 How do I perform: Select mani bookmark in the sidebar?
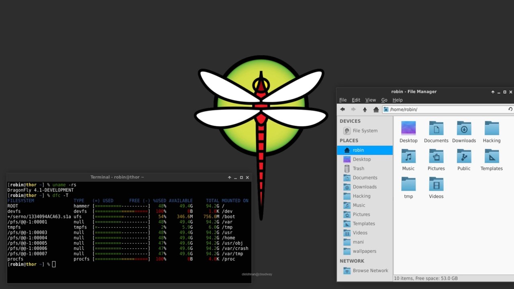point(365,242)
